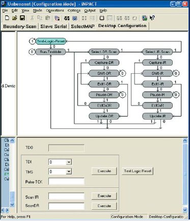The height and width of the screenshot is (221, 190).
Task: Click the Add device icon after Paste
Action: [x=58, y=18]
